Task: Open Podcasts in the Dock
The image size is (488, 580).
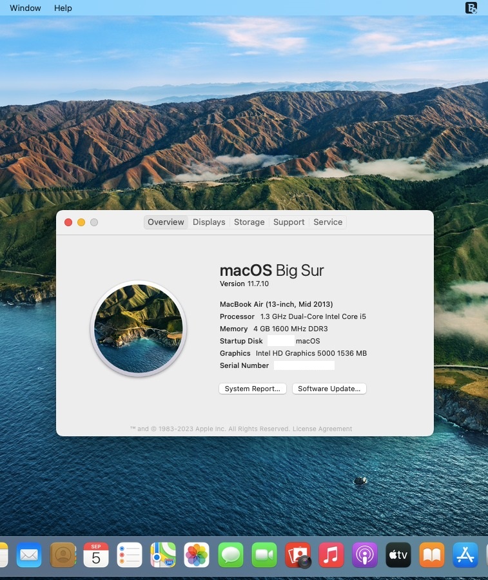Action: 365,555
